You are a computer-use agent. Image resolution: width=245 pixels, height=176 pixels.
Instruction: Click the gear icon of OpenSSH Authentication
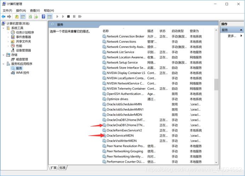pyautogui.click(x=104, y=94)
